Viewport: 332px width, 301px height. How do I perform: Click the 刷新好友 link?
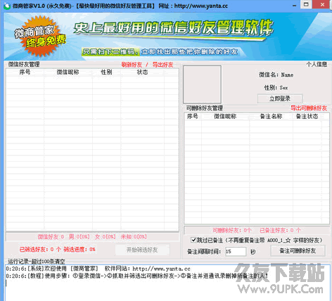click(132, 65)
